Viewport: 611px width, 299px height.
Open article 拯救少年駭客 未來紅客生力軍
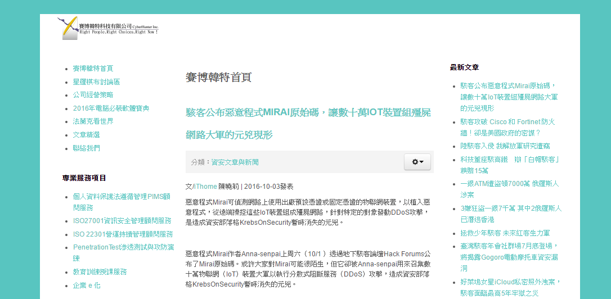505,233
